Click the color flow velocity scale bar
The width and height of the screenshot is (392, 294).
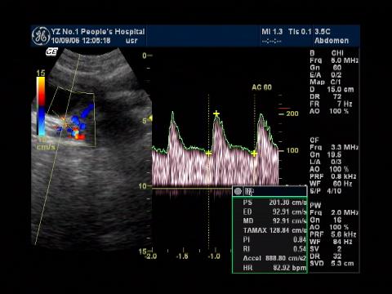pos(41,106)
